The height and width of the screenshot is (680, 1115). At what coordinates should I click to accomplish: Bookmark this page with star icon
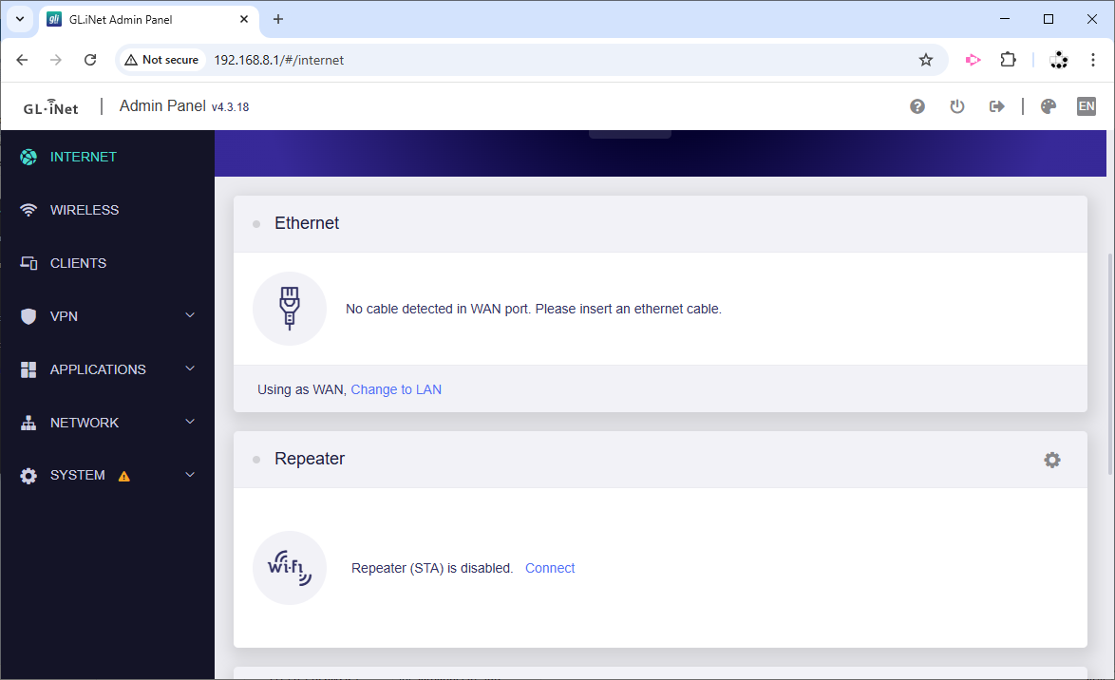click(926, 60)
